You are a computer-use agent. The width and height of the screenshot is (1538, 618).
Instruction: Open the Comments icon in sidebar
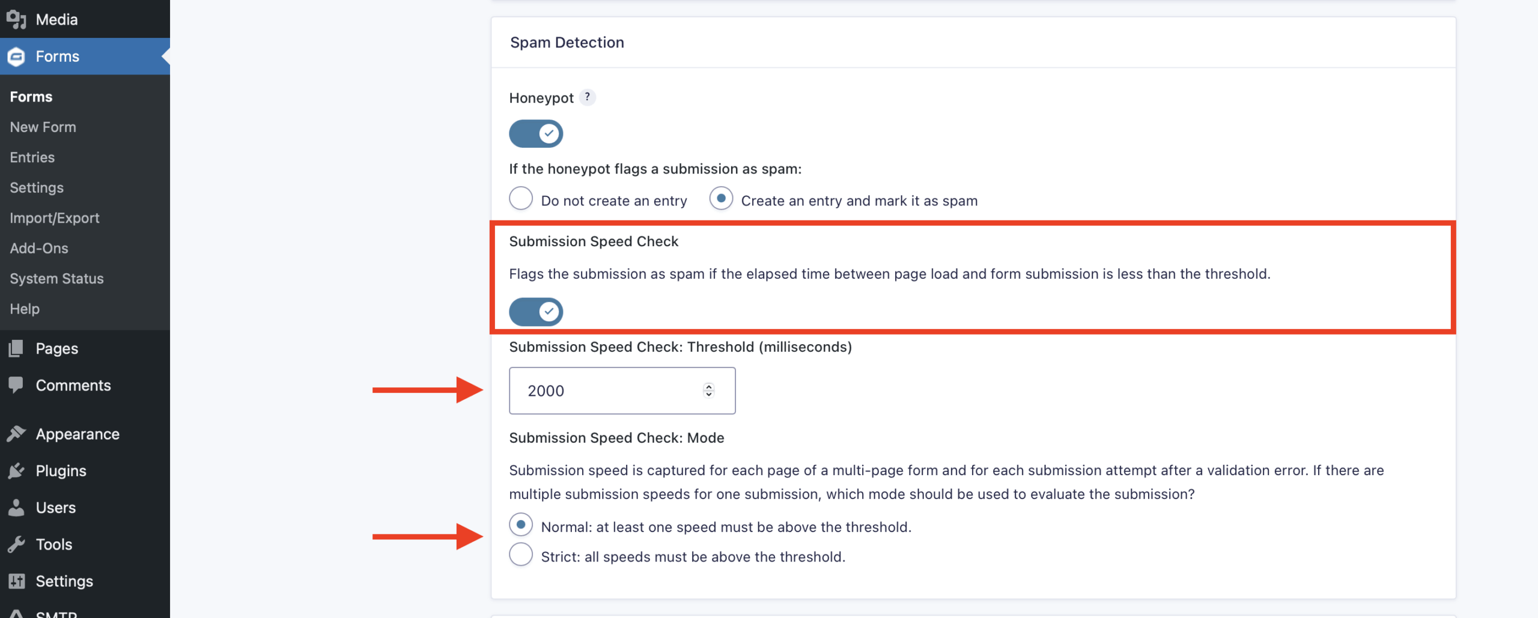pyautogui.click(x=16, y=385)
